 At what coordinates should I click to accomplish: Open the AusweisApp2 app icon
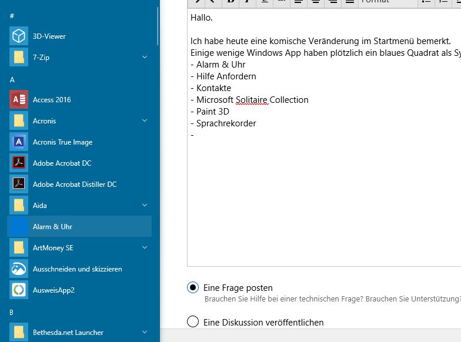point(19,290)
